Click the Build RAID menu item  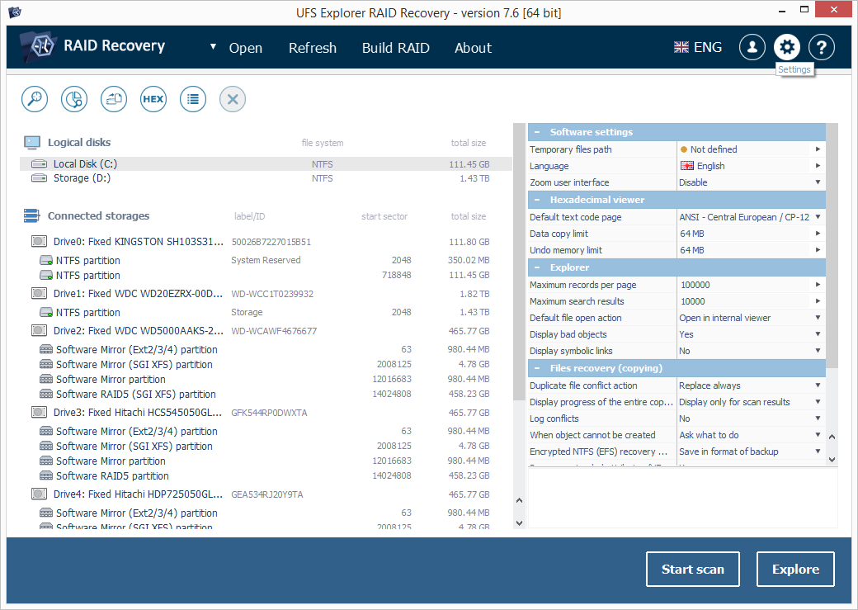click(396, 48)
